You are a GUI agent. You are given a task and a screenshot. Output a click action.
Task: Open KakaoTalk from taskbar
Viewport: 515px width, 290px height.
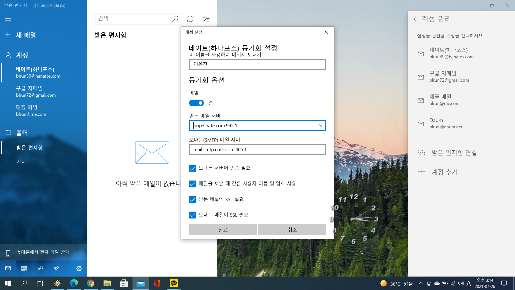click(174, 283)
